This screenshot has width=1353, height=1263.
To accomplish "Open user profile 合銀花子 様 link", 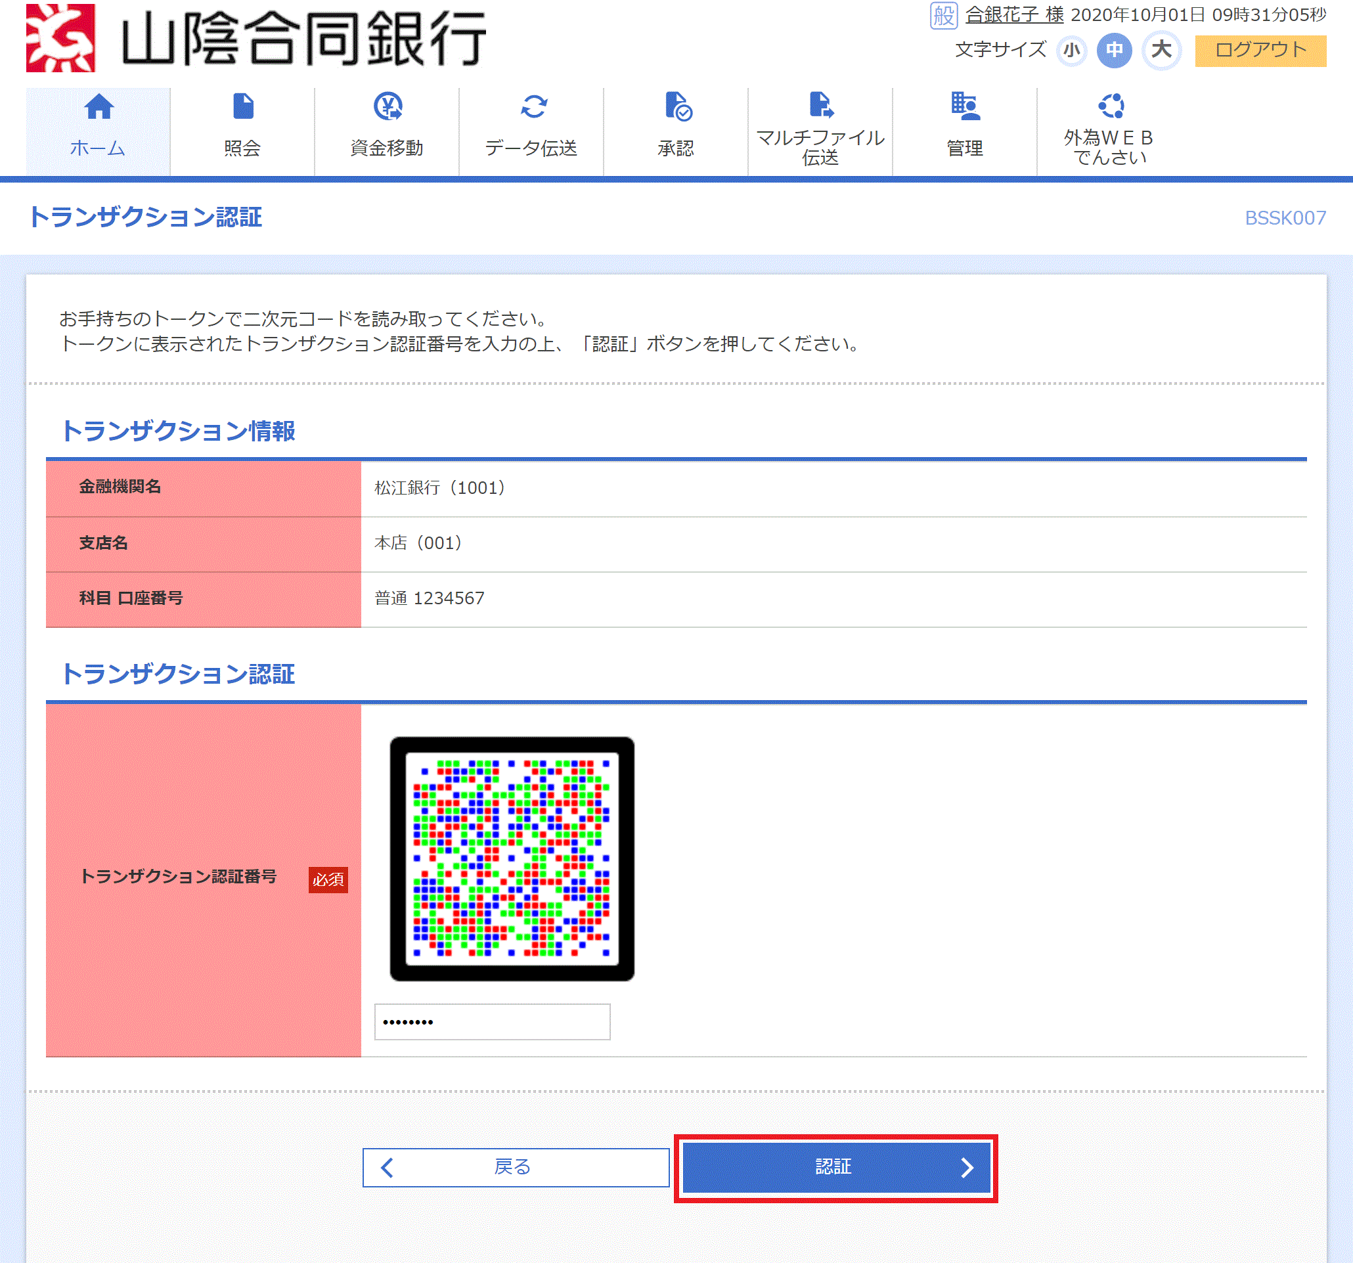I will tap(1014, 14).
